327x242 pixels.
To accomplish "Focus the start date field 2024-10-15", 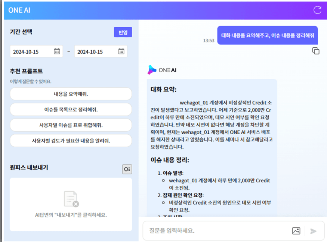I will [x=36, y=51].
